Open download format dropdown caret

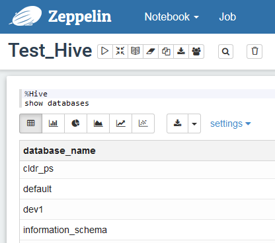[x=194, y=123]
